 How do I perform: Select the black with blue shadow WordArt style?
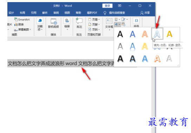tap(133, 59)
